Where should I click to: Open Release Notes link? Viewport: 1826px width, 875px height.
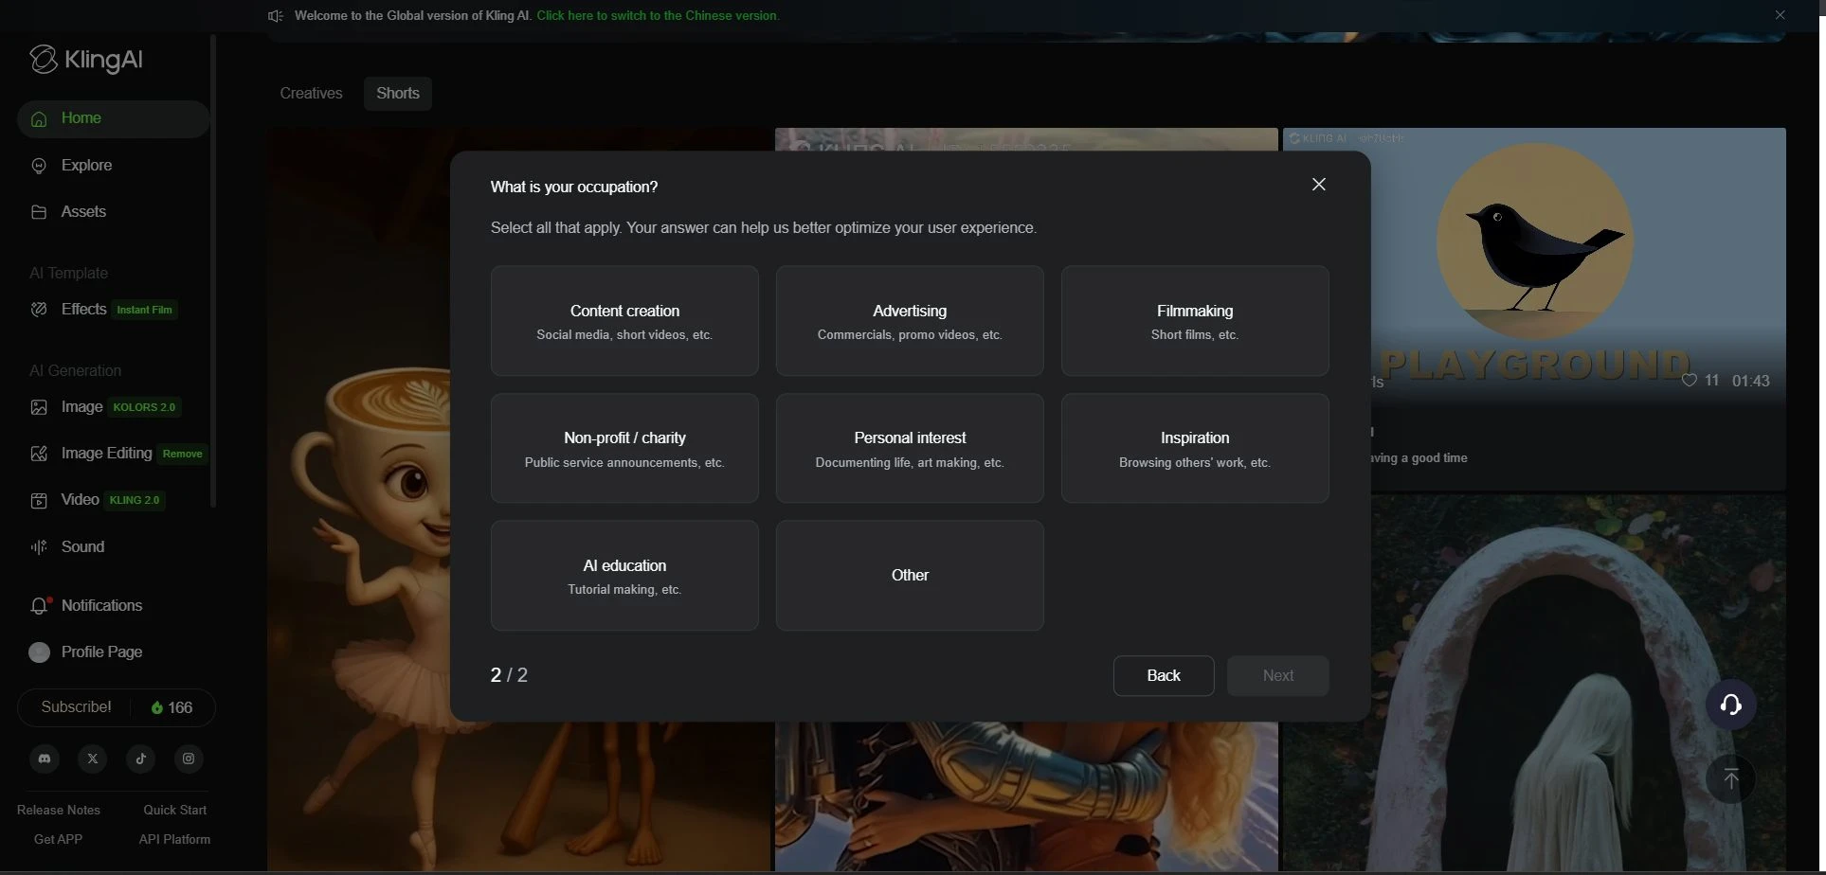pyautogui.click(x=59, y=811)
